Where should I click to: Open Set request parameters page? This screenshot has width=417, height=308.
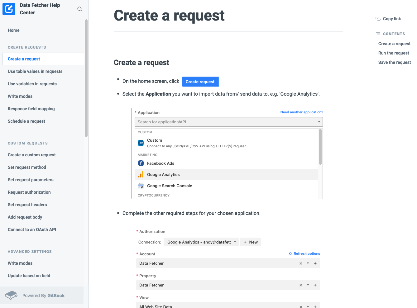[31, 180]
